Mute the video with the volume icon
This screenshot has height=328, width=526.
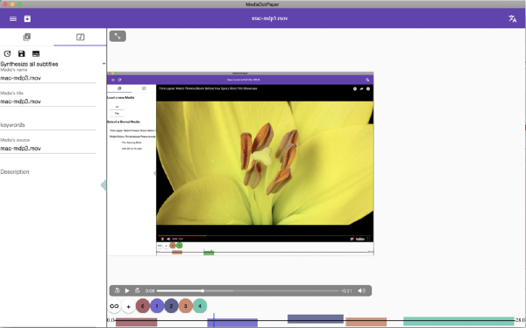(x=361, y=290)
